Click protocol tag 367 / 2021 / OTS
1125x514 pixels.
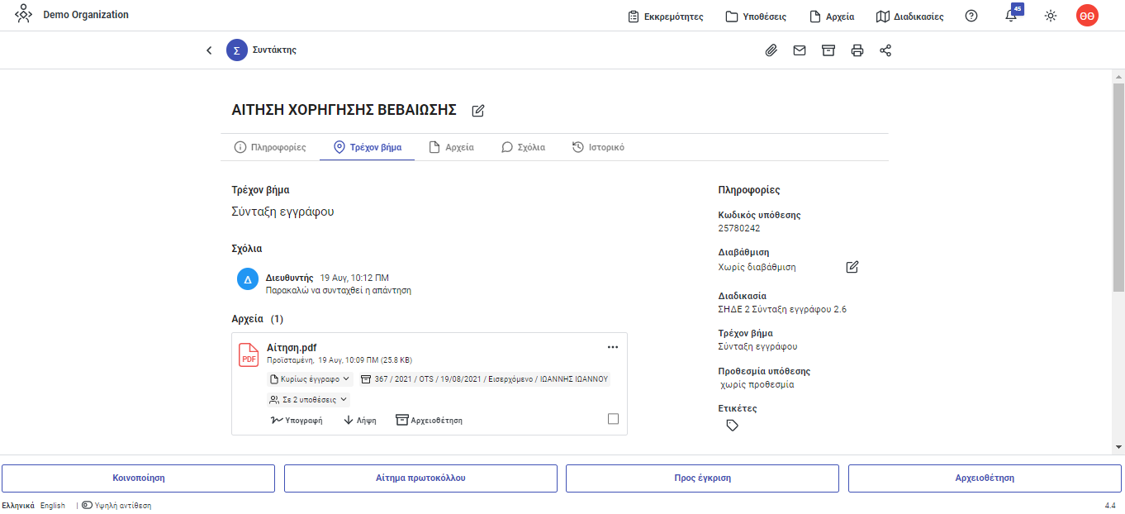tap(485, 379)
